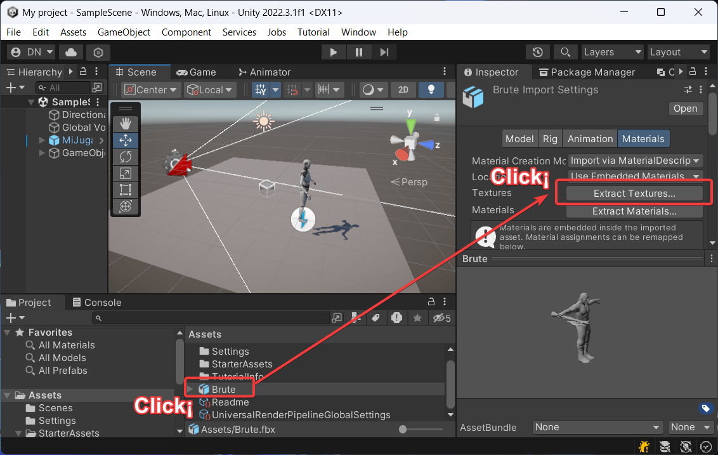The width and height of the screenshot is (718, 455).
Task: Open the bug debugger status icon
Action: click(x=644, y=446)
